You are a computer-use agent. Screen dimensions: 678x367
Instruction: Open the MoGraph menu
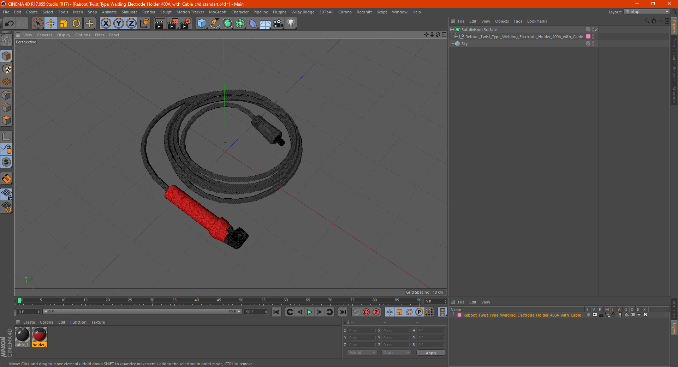click(x=218, y=12)
